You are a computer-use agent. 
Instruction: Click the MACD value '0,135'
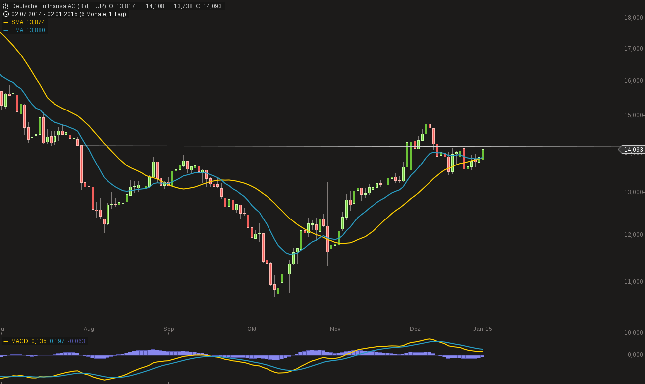pos(39,341)
